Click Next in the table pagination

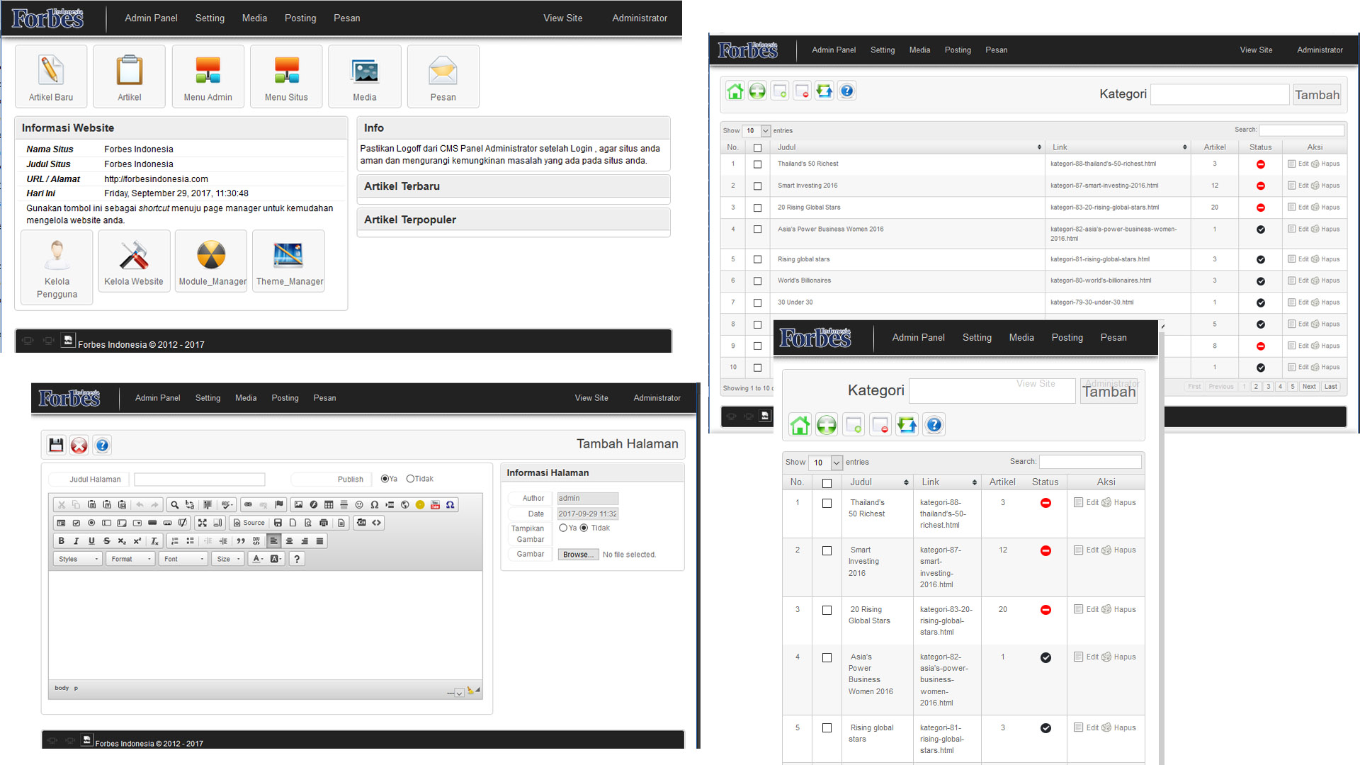point(1308,387)
